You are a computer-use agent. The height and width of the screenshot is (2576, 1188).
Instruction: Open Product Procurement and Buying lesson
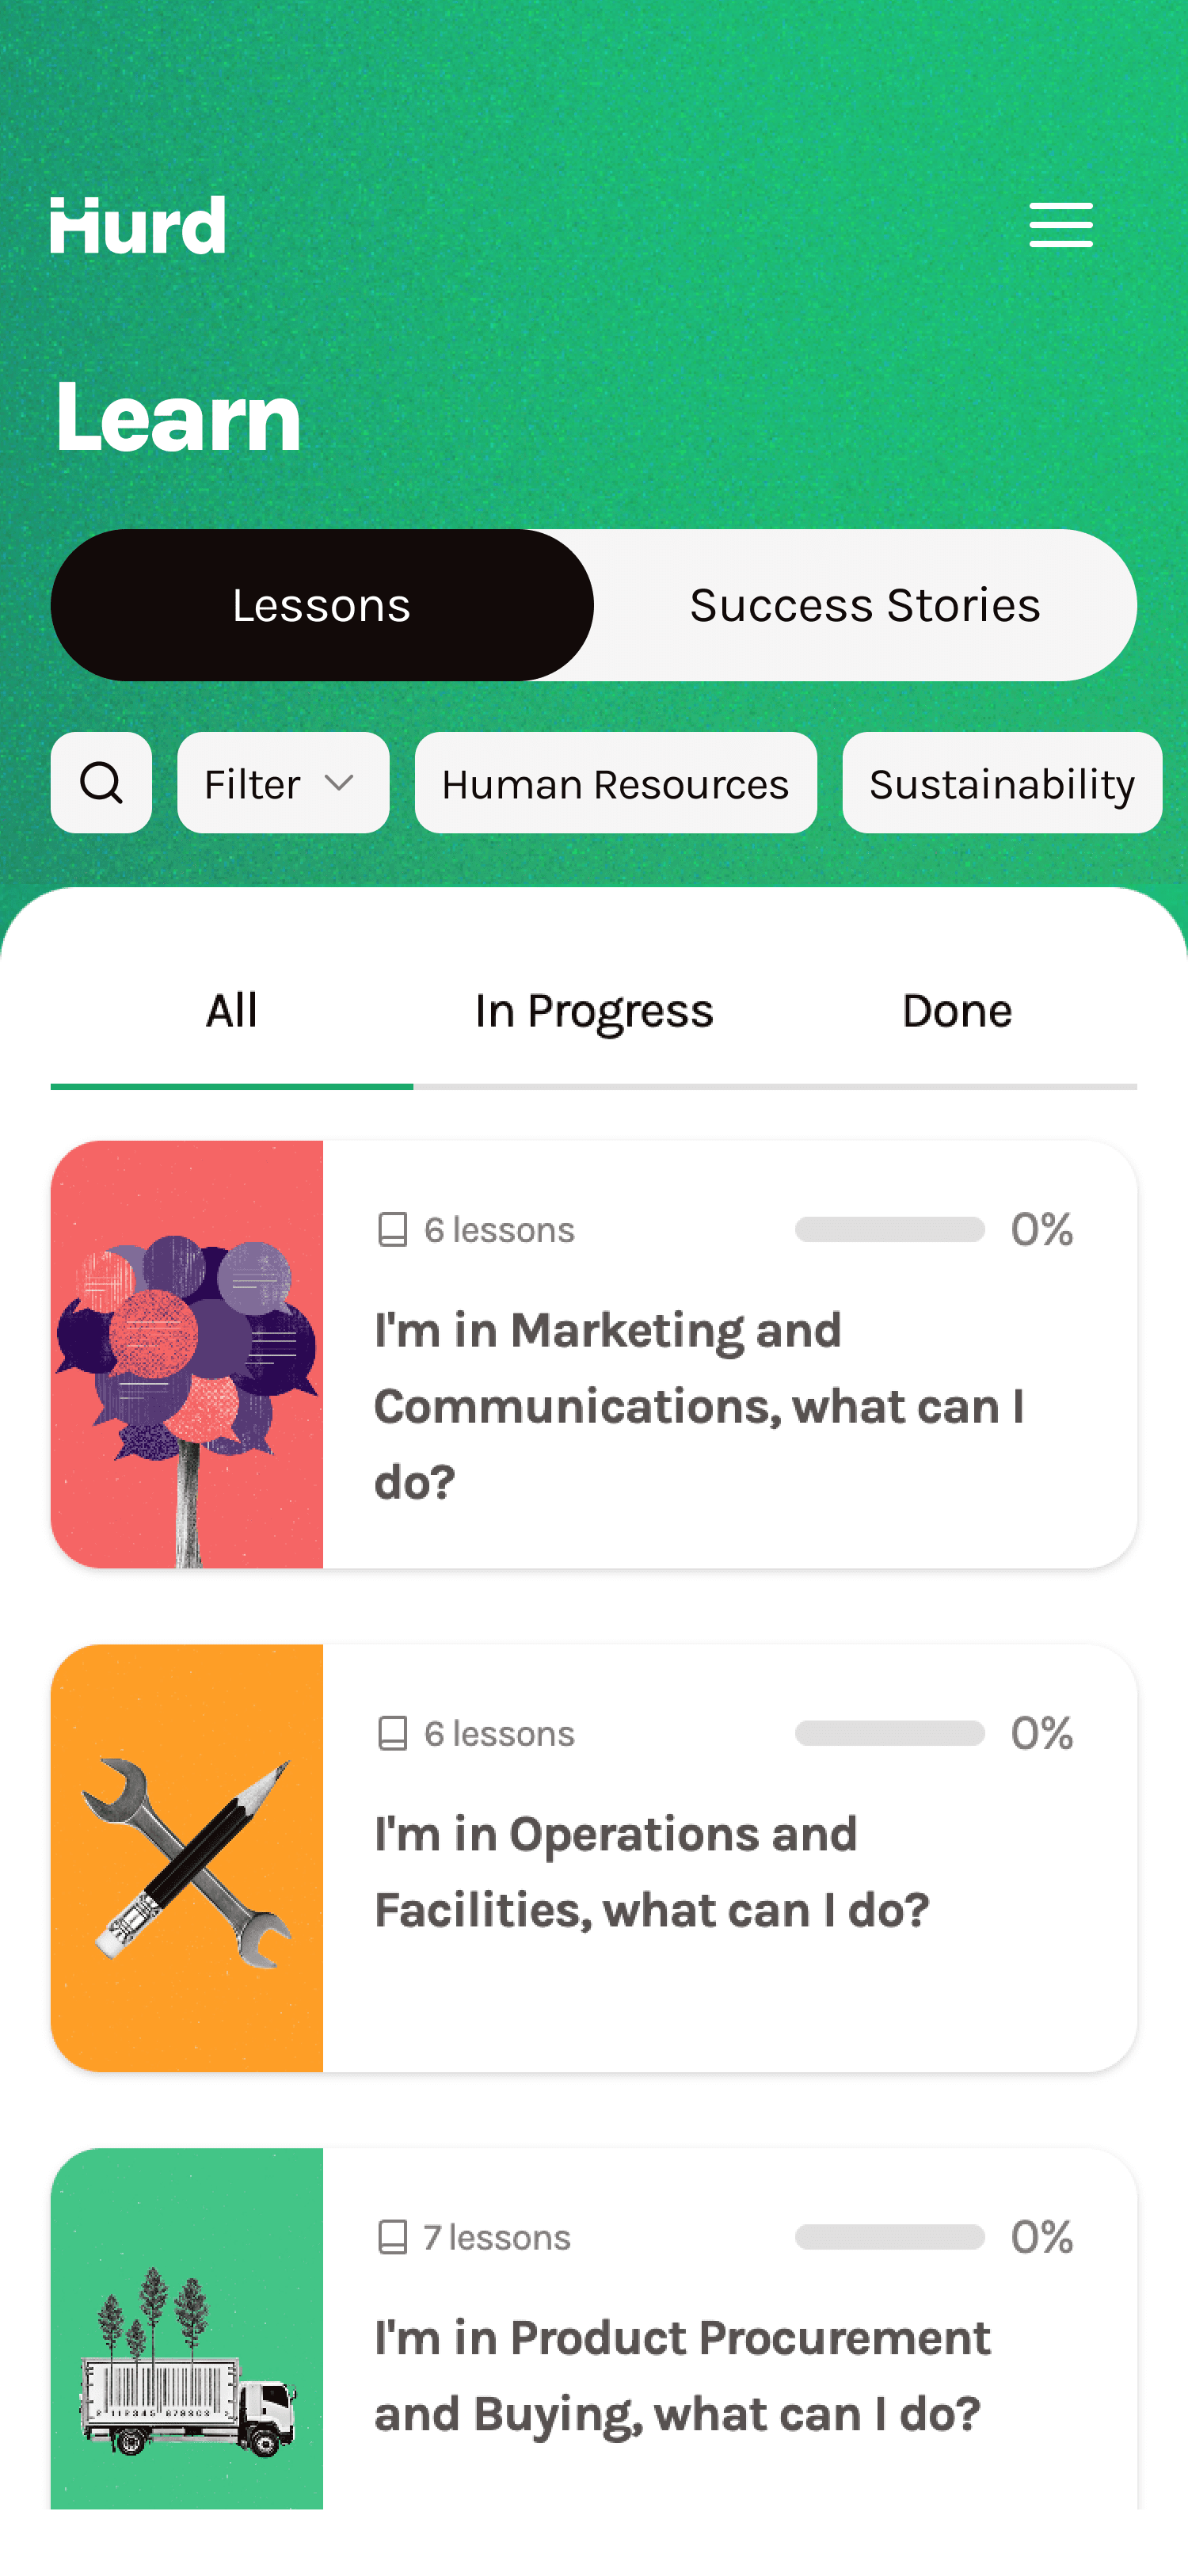tap(682, 2376)
